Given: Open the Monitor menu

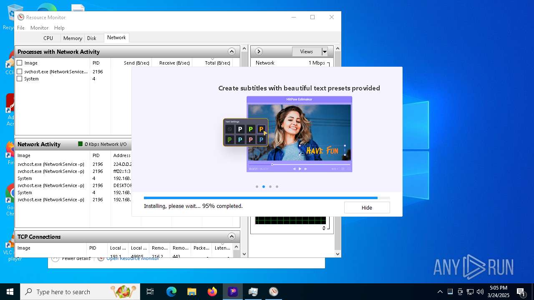Looking at the screenshot, I should 40,27.
